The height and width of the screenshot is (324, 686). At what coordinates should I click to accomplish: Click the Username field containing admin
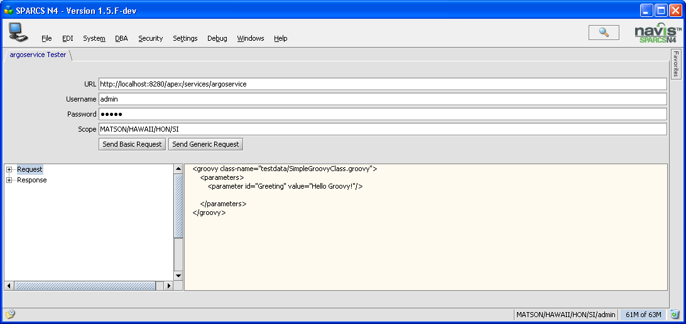pyautogui.click(x=383, y=99)
